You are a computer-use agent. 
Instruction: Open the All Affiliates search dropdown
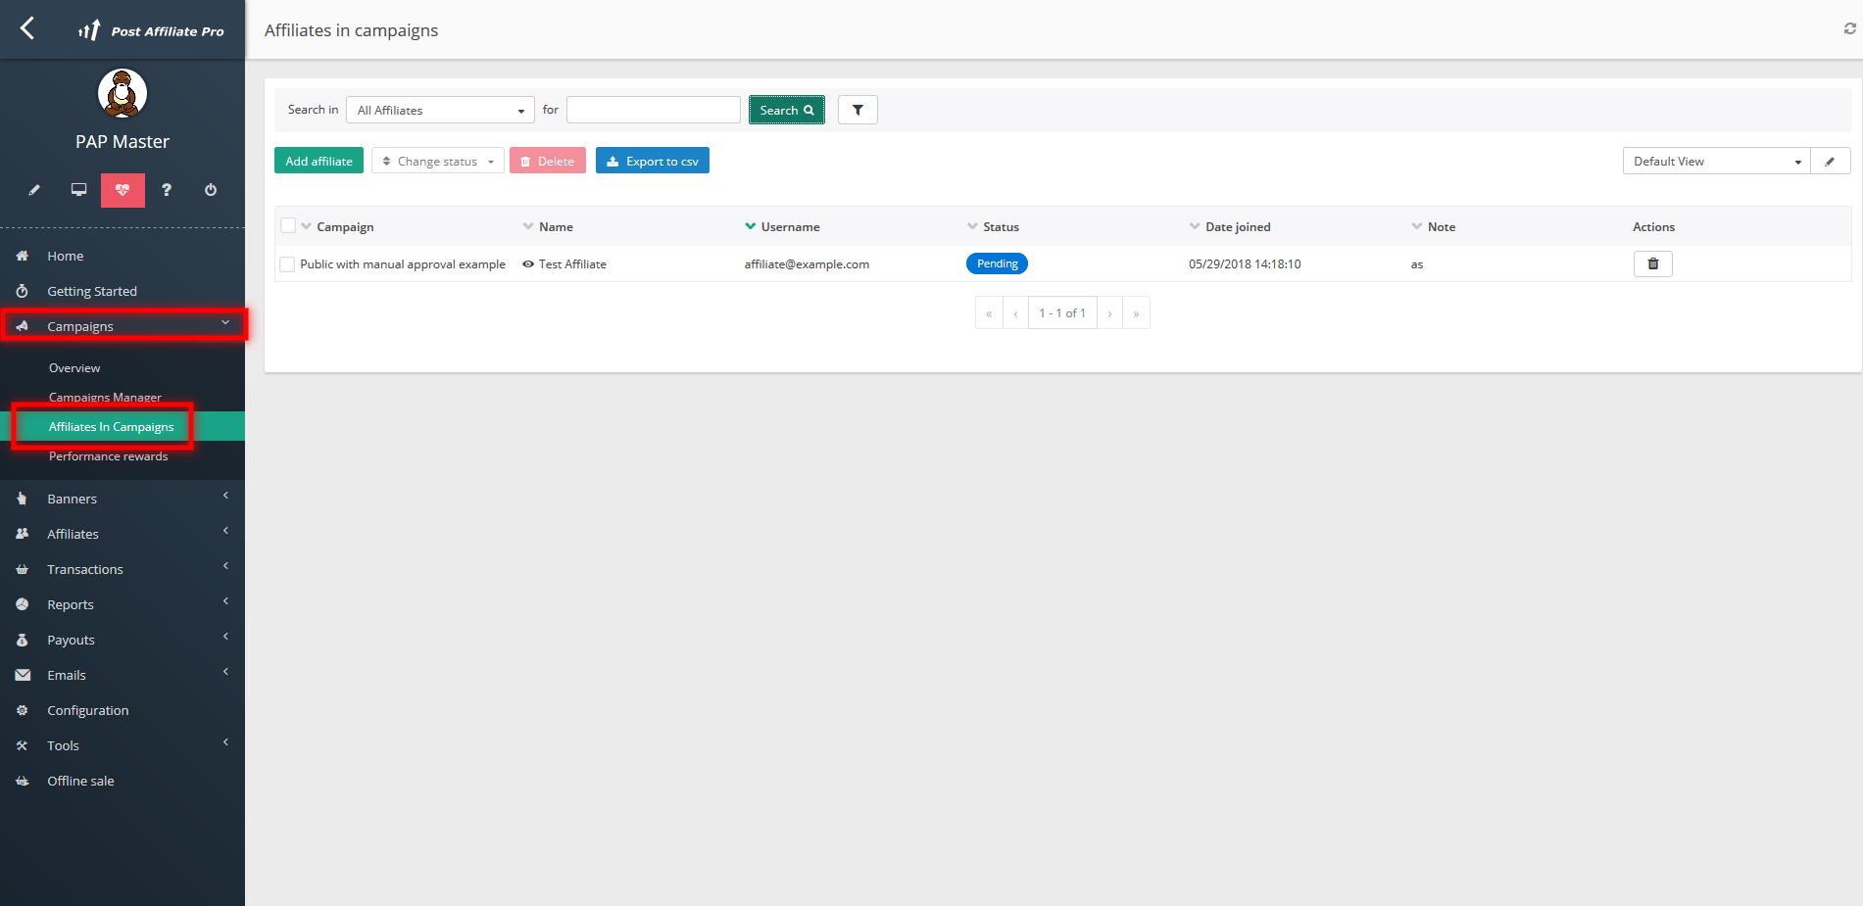click(x=441, y=110)
